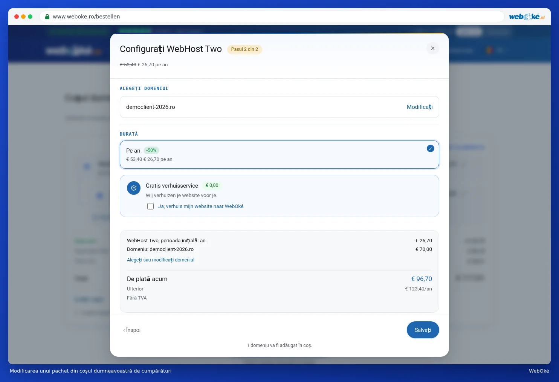Close the WebHost Two configuration dialog

432,48
